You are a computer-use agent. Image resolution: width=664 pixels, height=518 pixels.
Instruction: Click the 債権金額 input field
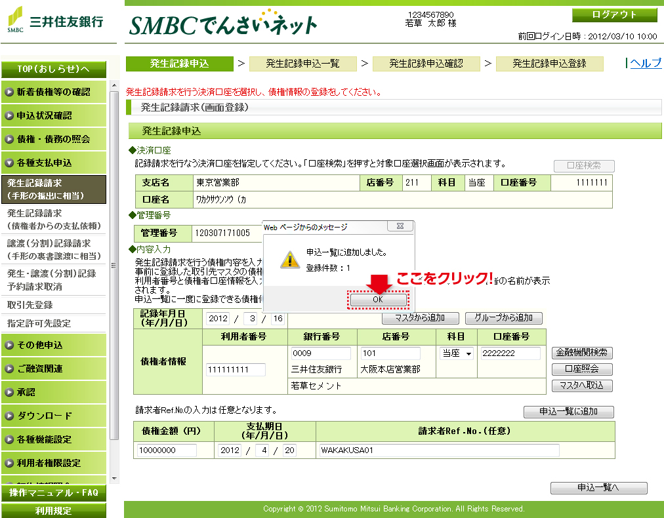[x=167, y=450]
